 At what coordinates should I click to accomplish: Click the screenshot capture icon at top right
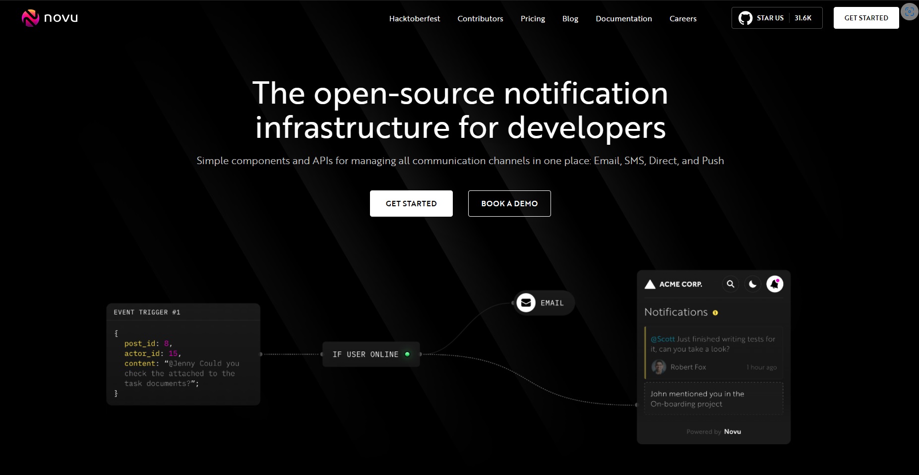pyautogui.click(x=909, y=12)
